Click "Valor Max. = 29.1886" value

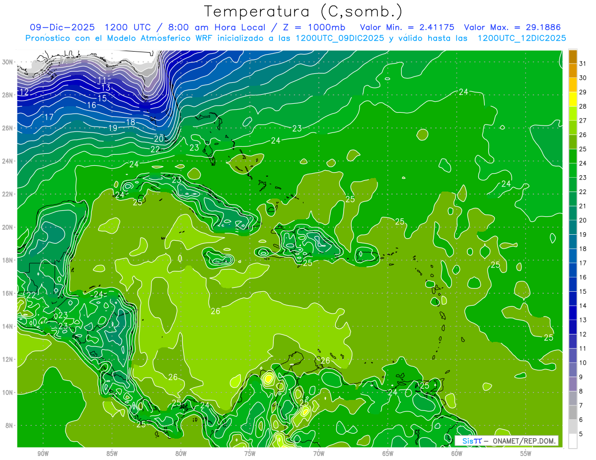click(x=512, y=27)
